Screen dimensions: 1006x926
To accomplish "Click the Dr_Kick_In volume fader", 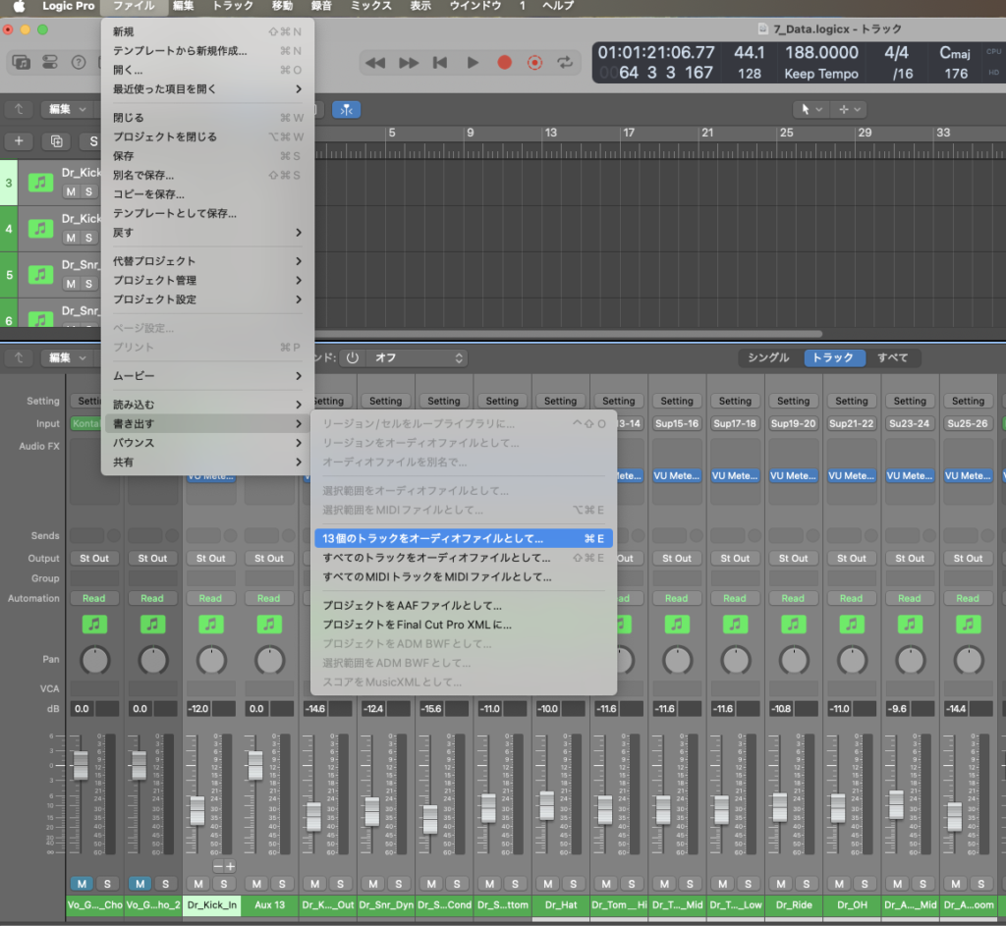I will [197, 810].
